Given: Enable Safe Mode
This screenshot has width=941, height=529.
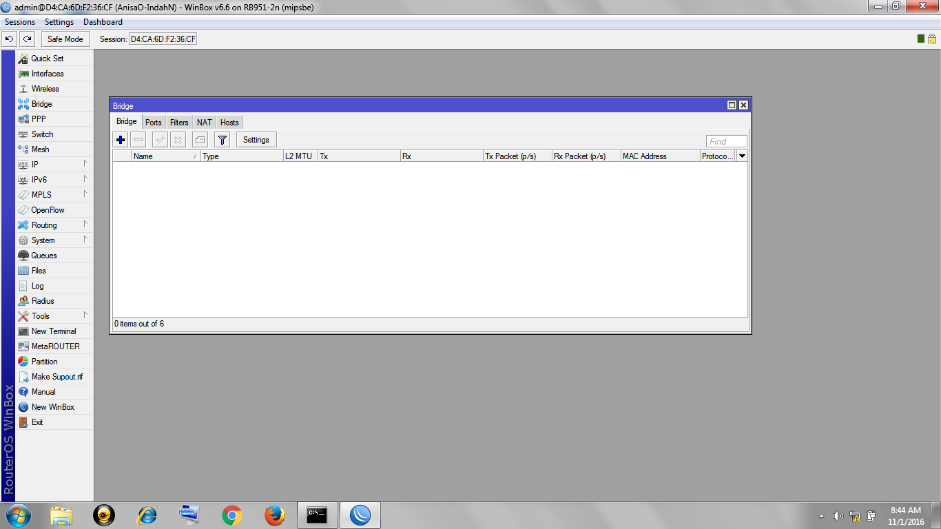Looking at the screenshot, I should [x=65, y=39].
